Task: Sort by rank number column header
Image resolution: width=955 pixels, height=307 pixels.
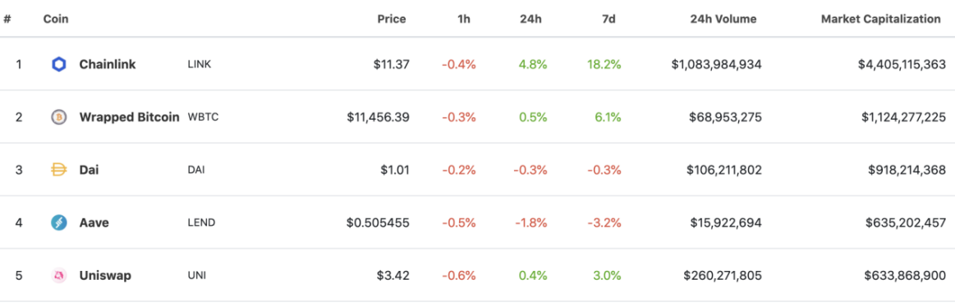Action: pos(7,19)
